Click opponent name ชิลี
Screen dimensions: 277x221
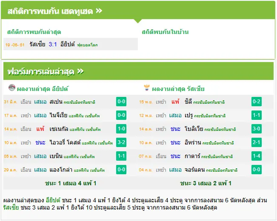tap(188, 102)
